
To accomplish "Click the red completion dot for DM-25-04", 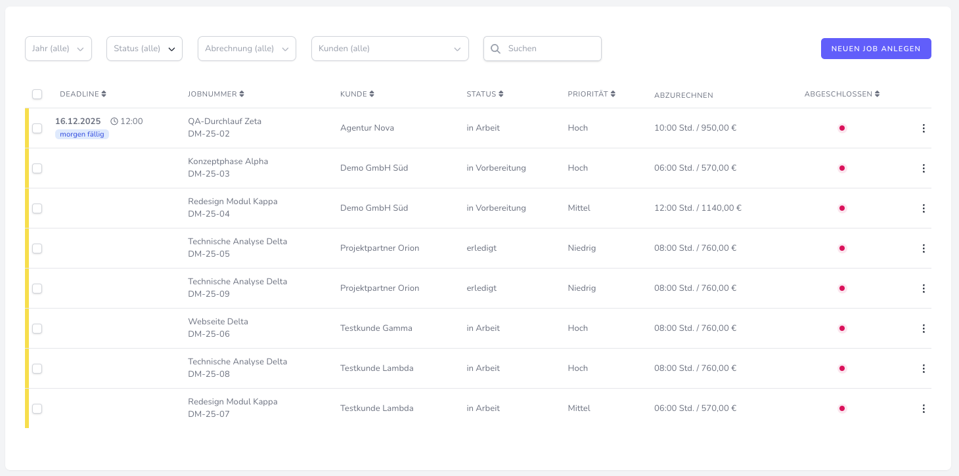I will [x=842, y=208].
